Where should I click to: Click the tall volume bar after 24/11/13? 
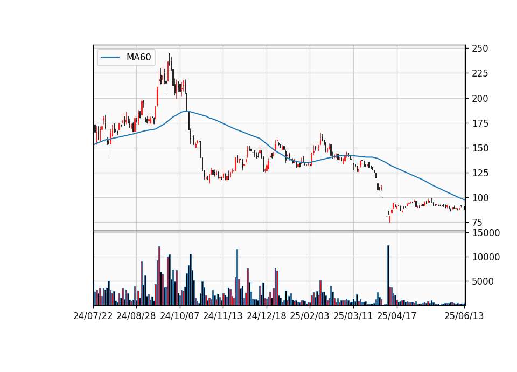pyautogui.click(x=237, y=277)
